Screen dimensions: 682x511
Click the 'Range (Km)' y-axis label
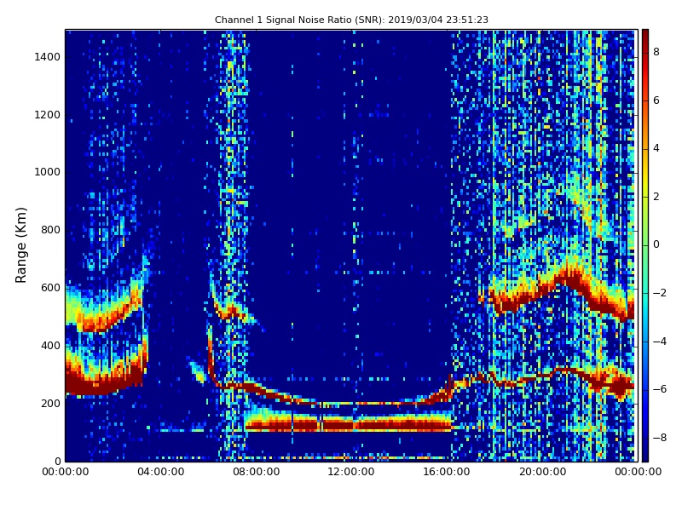click(20, 245)
